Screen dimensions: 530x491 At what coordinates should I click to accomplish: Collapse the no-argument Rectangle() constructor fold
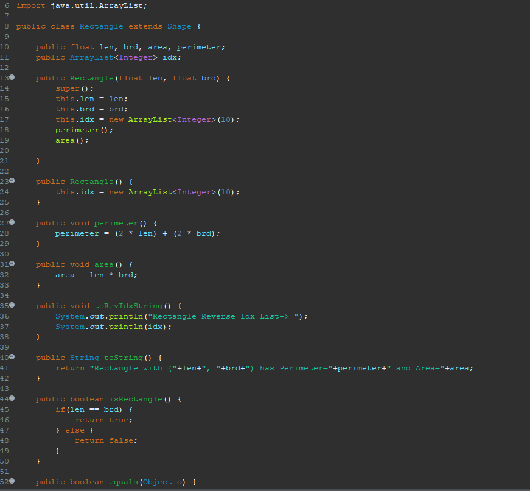click(x=12, y=181)
